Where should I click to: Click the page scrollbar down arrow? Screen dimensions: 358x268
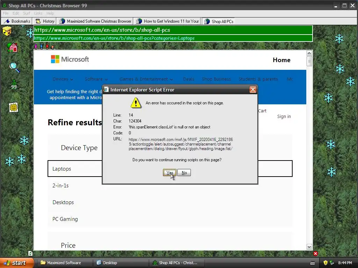click(x=309, y=247)
